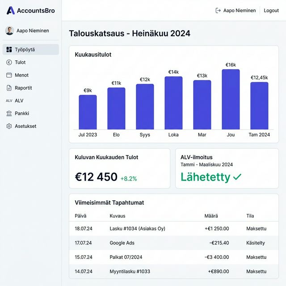Click the €9k chart value label
286x286 pixels.
[x=88, y=90]
